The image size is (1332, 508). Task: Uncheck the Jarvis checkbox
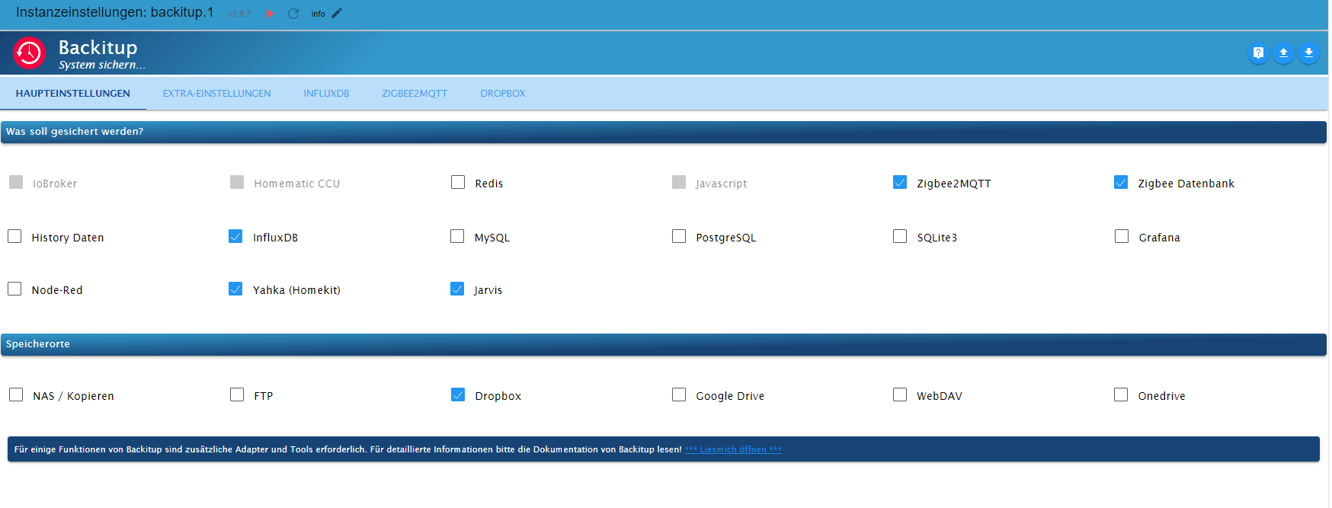[x=457, y=289]
